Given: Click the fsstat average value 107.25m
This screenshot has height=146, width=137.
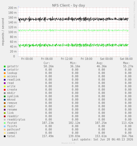Looking at the screenshot, I should [101, 123].
